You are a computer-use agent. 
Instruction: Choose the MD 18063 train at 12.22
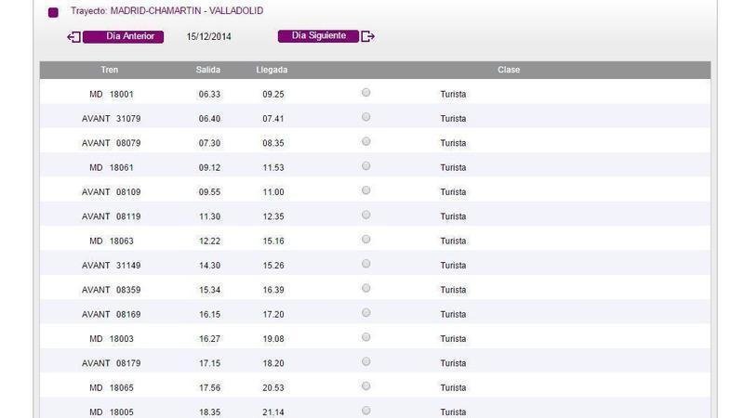(365, 240)
